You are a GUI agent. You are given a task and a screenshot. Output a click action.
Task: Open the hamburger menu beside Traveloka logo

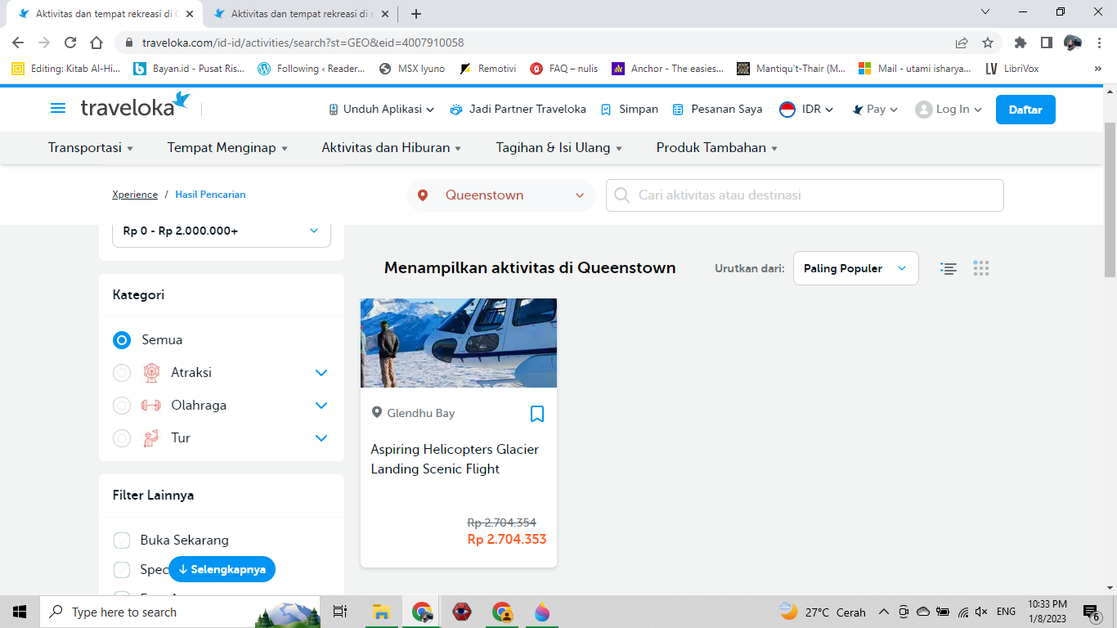(x=58, y=109)
